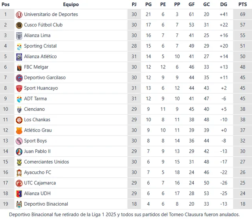Click the Alianza UDH crest icon

[19, 193]
